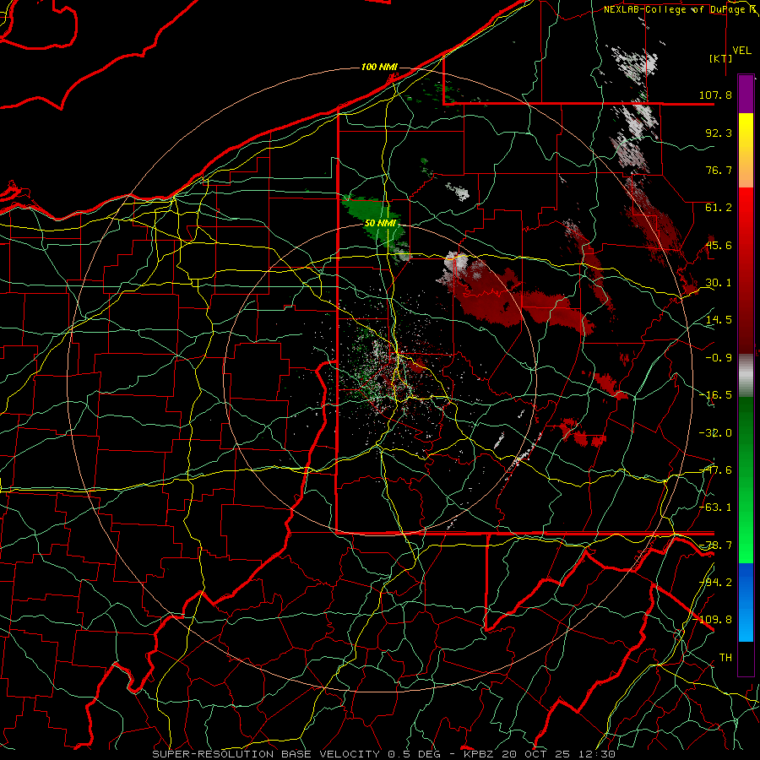The height and width of the screenshot is (760, 760).
Task: Click the 45.6 velocity scale value
Action: click(719, 245)
